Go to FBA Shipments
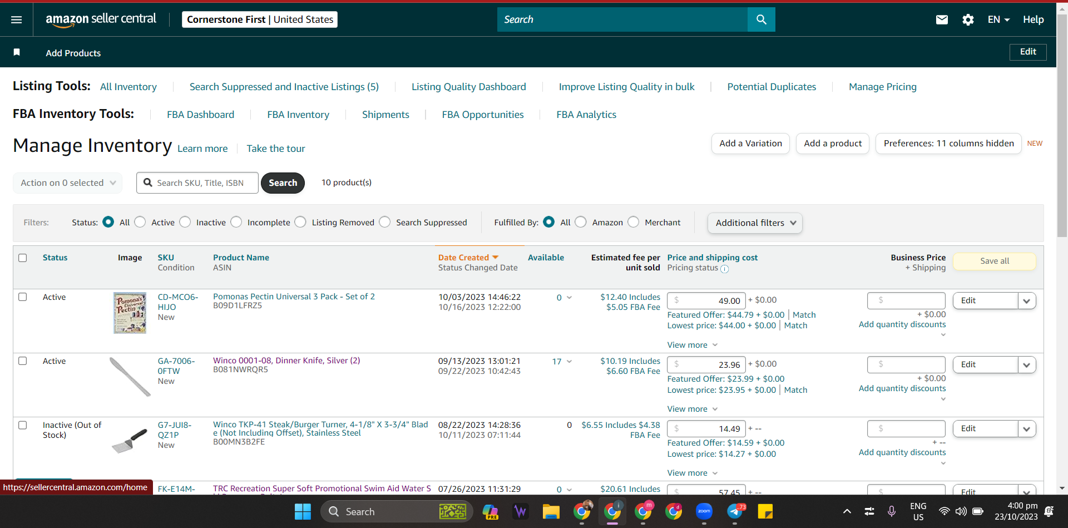 point(385,115)
